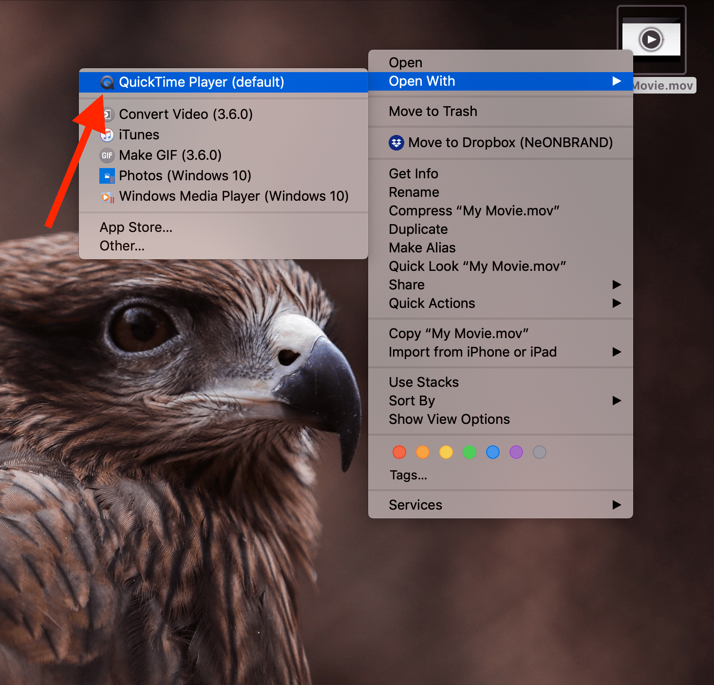This screenshot has height=685, width=714.
Task: Select QuickTime Player as default app
Action: [x=203, y=82]
